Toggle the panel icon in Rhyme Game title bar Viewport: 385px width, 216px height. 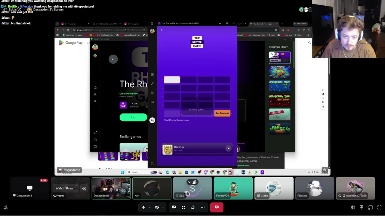[152, 23]
